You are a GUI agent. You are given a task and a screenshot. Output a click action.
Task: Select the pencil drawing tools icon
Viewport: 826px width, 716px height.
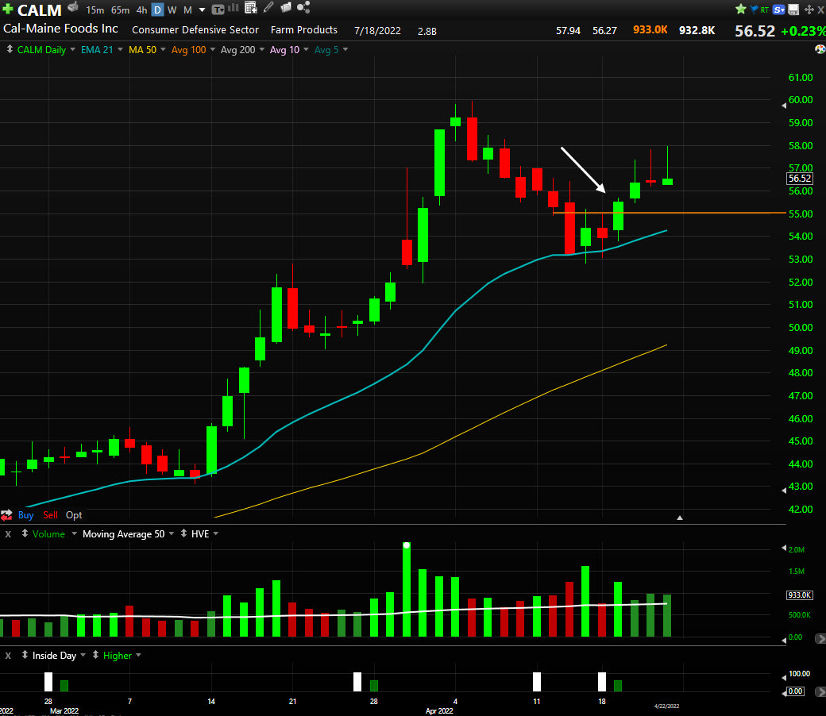268,7
